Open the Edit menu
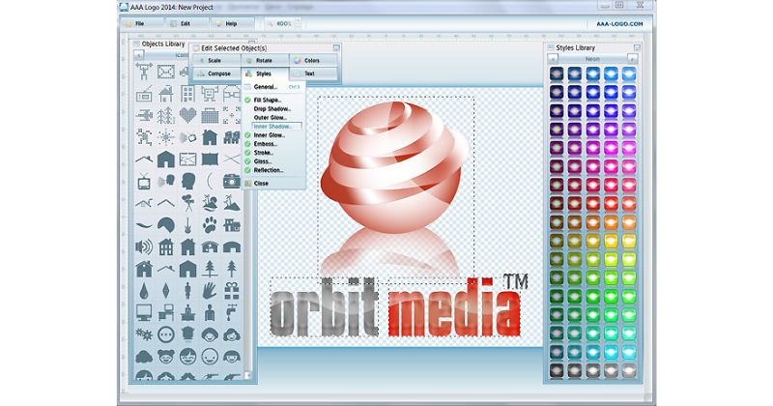773x406 pixels. [x=186, y=23]
